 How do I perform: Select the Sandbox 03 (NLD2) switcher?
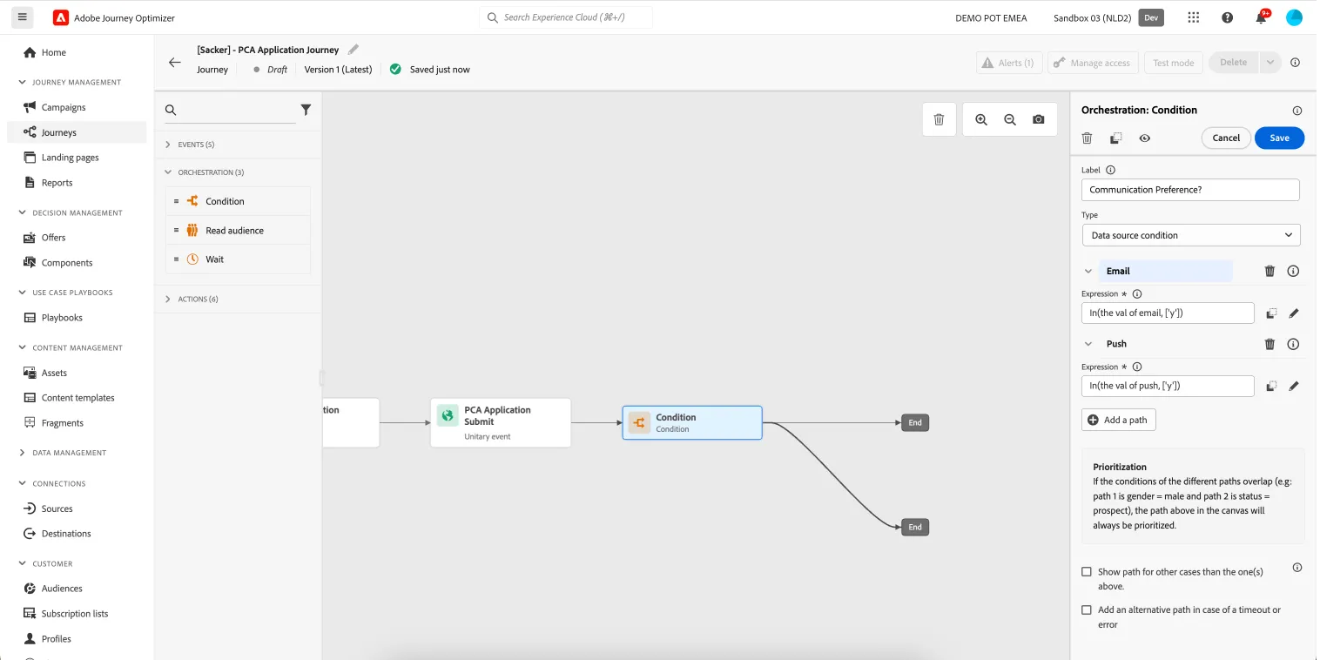click(1108, 17)
